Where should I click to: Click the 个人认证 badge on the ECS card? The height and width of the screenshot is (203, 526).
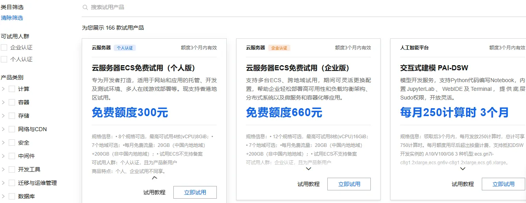[125, 48]
